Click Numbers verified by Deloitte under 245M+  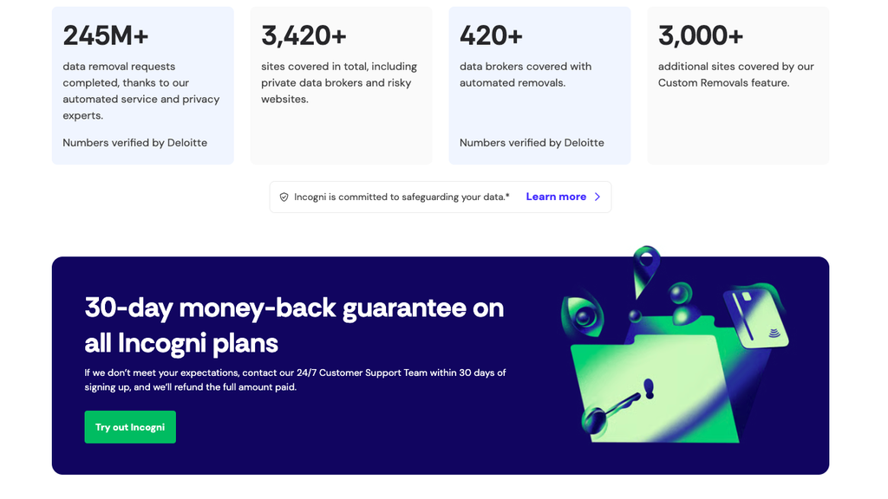coord(134,143)
